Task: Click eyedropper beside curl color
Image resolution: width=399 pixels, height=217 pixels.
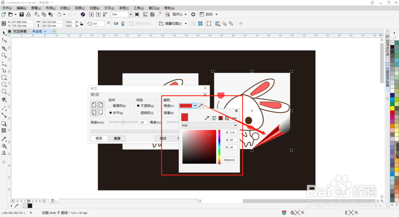Action: (201, 106)
